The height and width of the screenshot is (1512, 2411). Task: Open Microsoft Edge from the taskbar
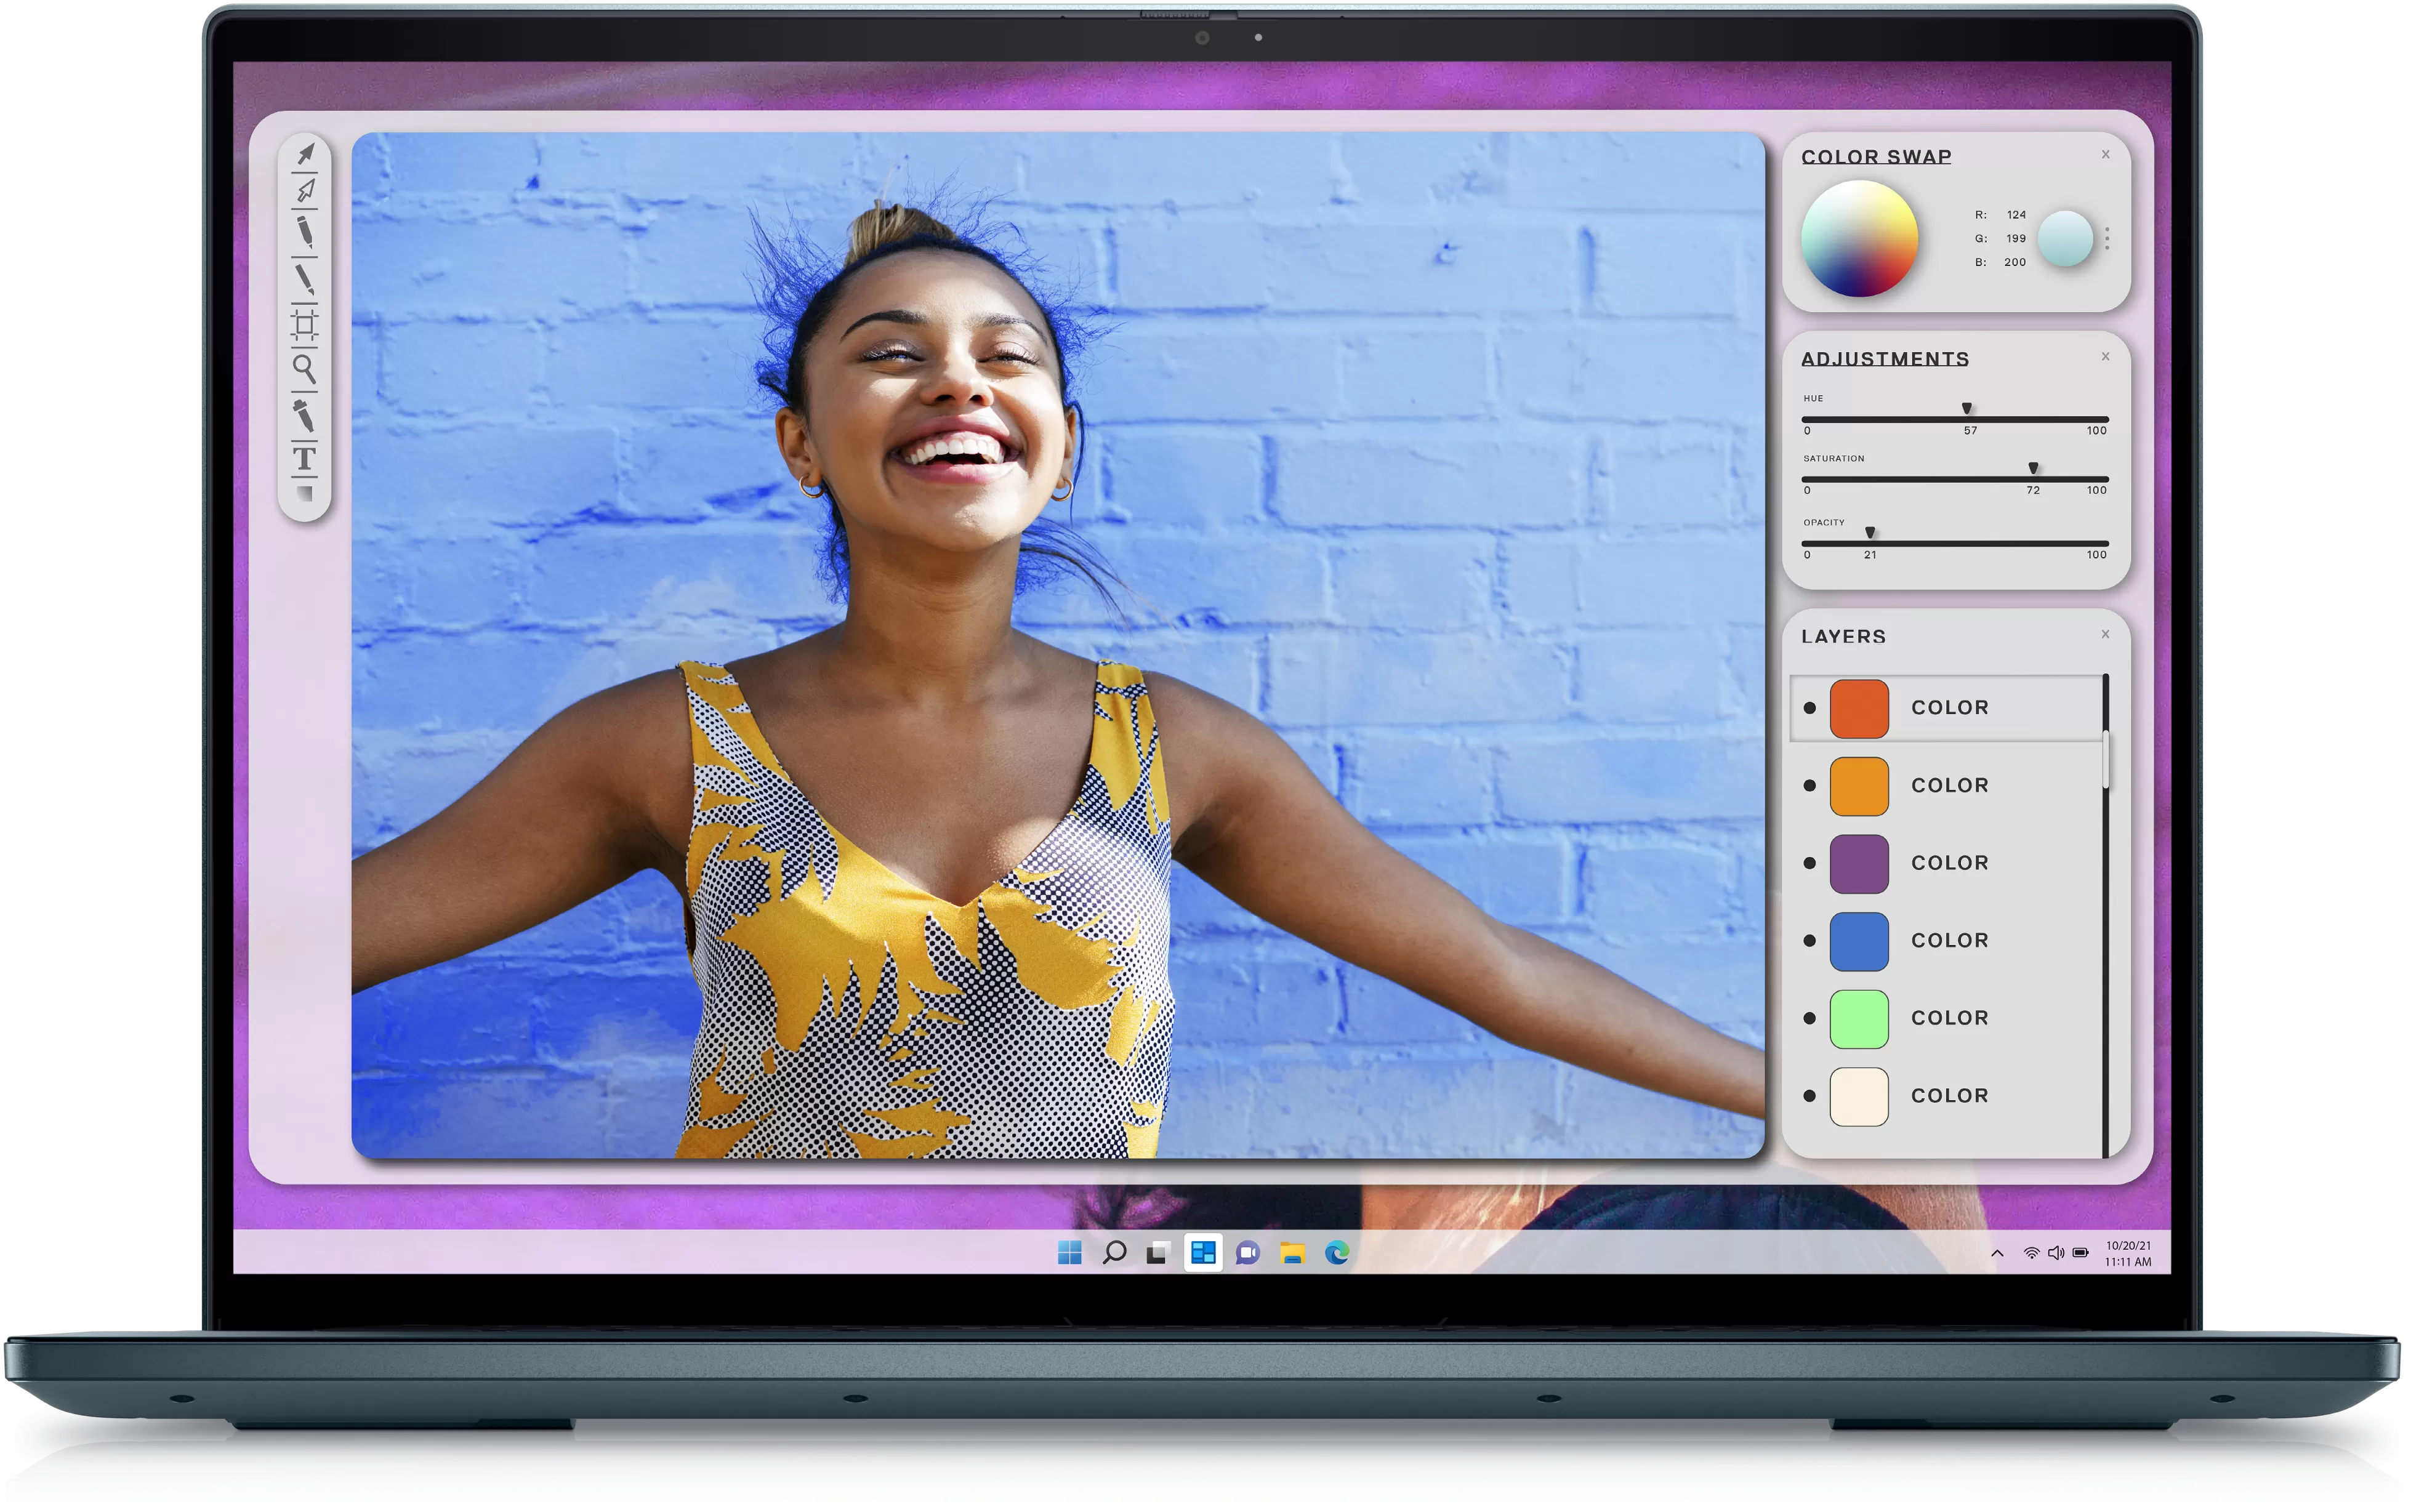[1337, 1253]
